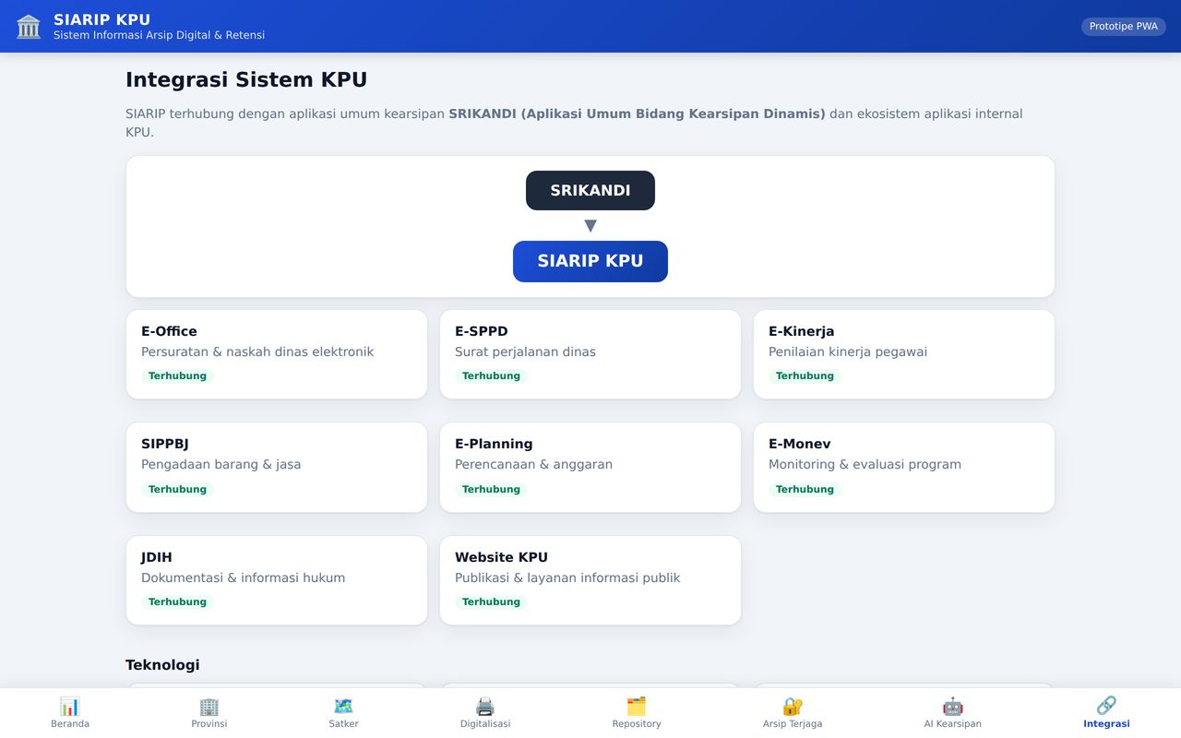Select the Integrasi link icon
The height and width of the screenshot is (738, 1181).
[x=1106, y=707]
